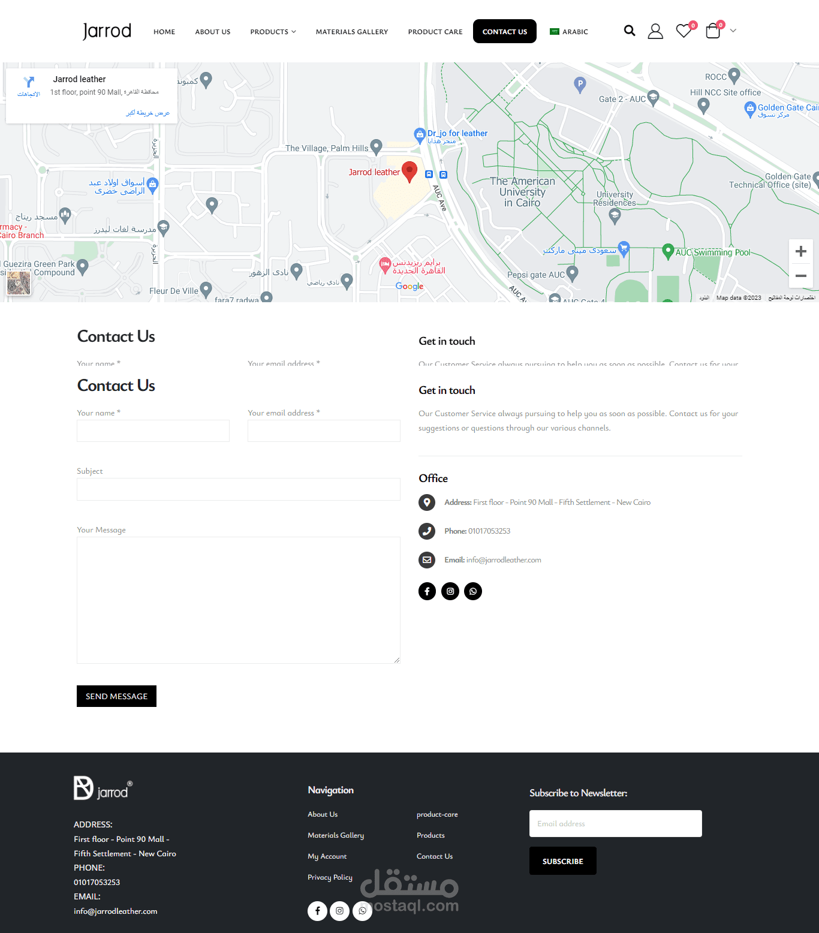Image resolution: width=819 pixels, height=933 pixels.
Task: Click the Subscribe button
Action: pos(563,861)
